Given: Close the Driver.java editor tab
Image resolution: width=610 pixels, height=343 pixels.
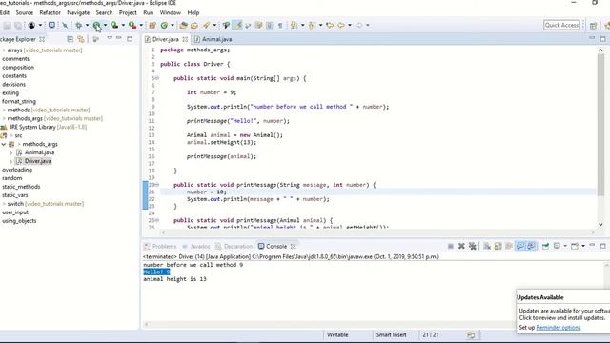Looking at the screenshot, I should click(x=185, y=39).
